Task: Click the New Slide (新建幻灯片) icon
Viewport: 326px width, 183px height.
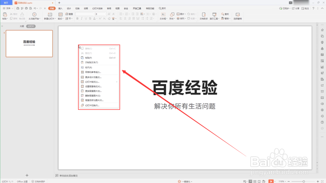Action: (x=50, y=14)
